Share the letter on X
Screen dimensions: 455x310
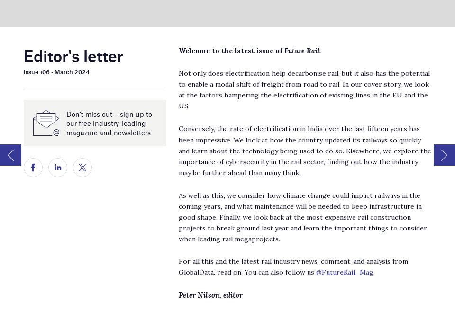[x=82, y=168]
